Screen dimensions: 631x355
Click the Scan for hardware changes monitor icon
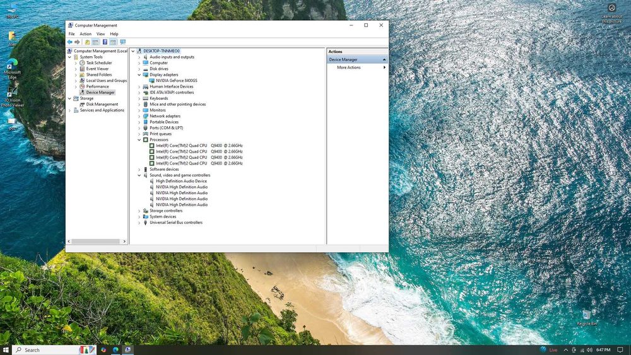123,42
